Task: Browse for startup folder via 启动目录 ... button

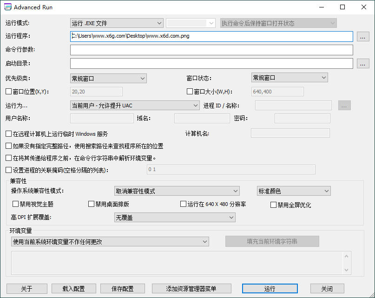Action: click(x=363, y=63)
